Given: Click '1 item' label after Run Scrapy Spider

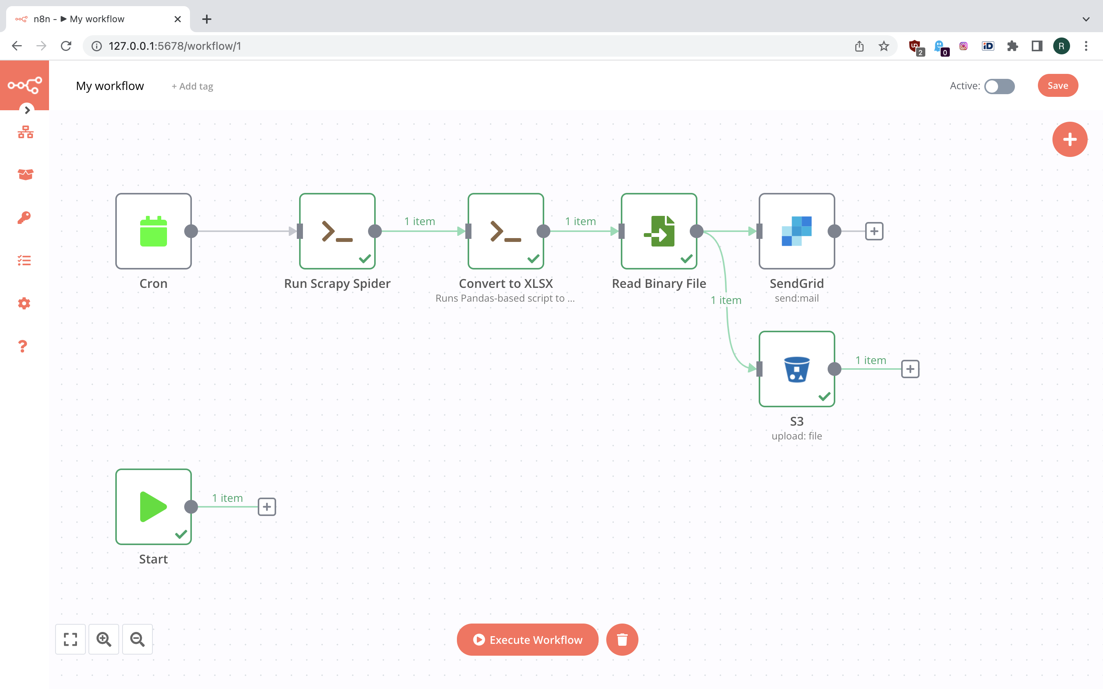Looking at the screenshot, I should [x=420, y=221].
